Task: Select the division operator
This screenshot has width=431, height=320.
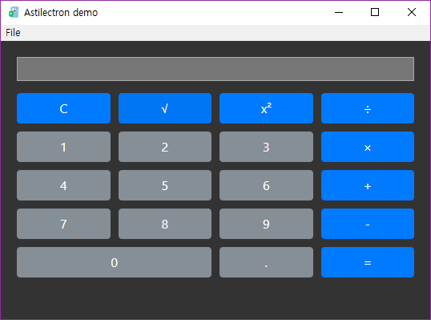Action: pyautogui.click(x=368, y=108)
